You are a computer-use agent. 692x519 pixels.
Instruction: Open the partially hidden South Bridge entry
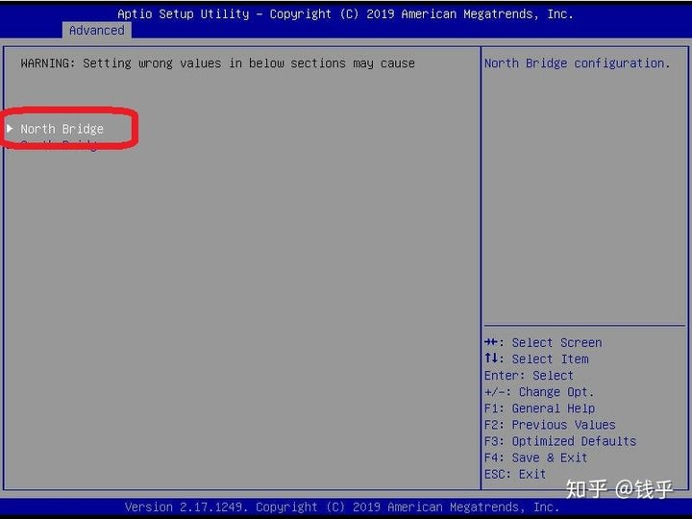click(x=60, y=145)
